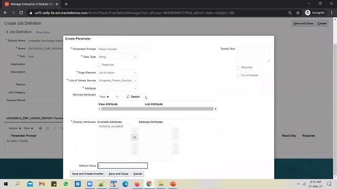The height and width of the screenshot is (189, 337).
Task: Click the List Attribute column header
Action: [154, 104]
